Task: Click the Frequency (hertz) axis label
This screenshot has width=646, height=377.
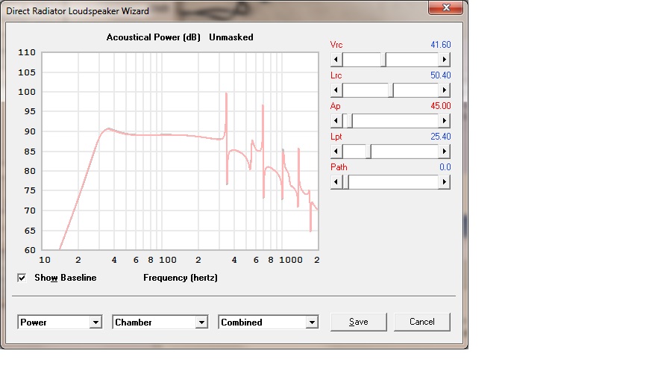Action: [x=181, y=278]
